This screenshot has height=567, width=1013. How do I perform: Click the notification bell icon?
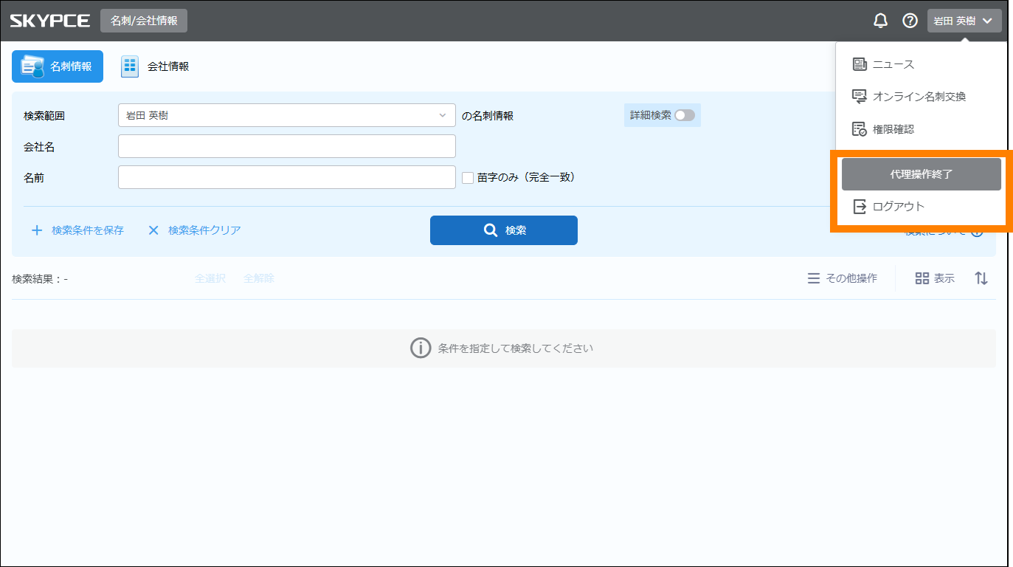880,21
